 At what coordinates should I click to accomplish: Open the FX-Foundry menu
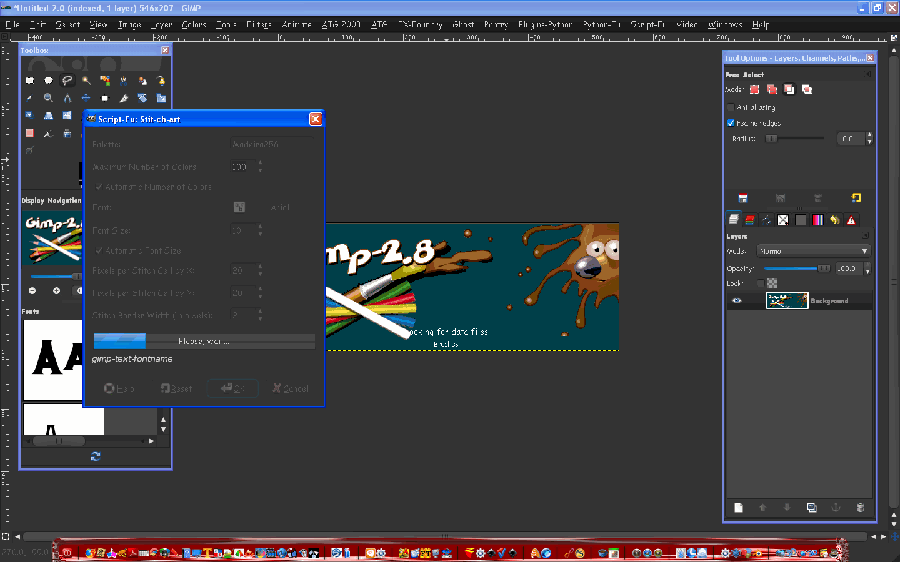[420, 24]
